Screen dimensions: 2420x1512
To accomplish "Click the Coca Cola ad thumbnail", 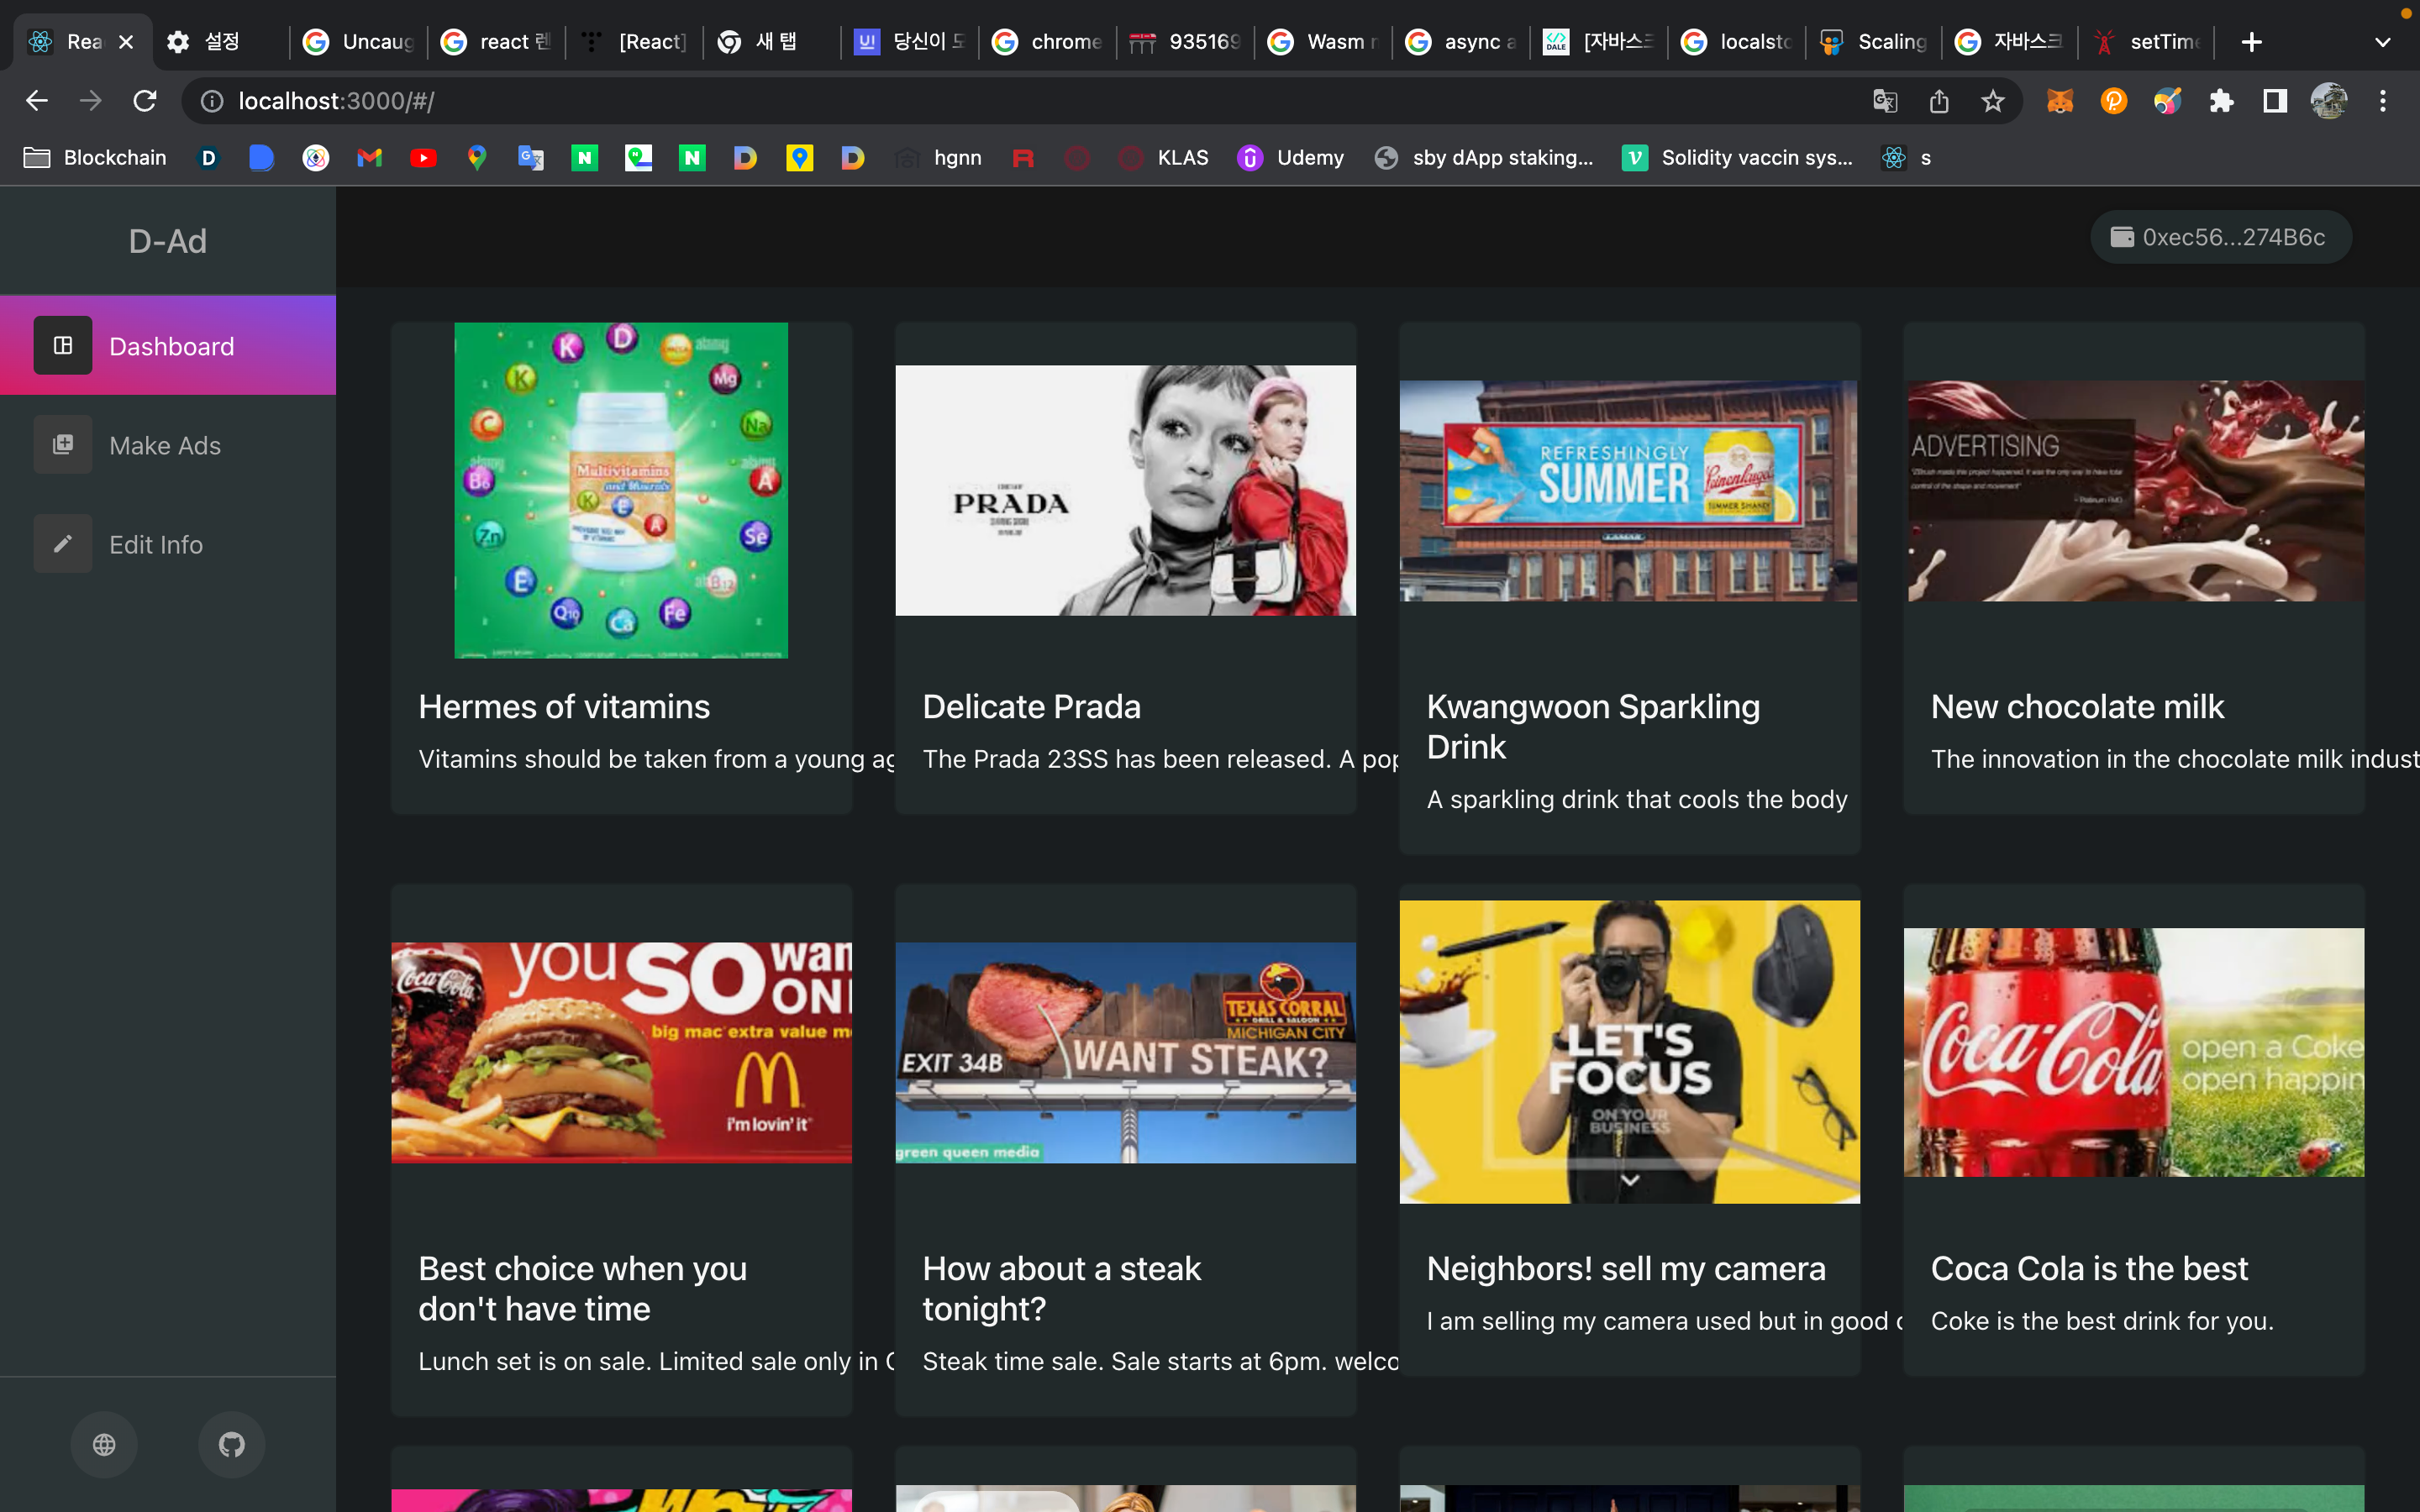I will point(2133,1052).
